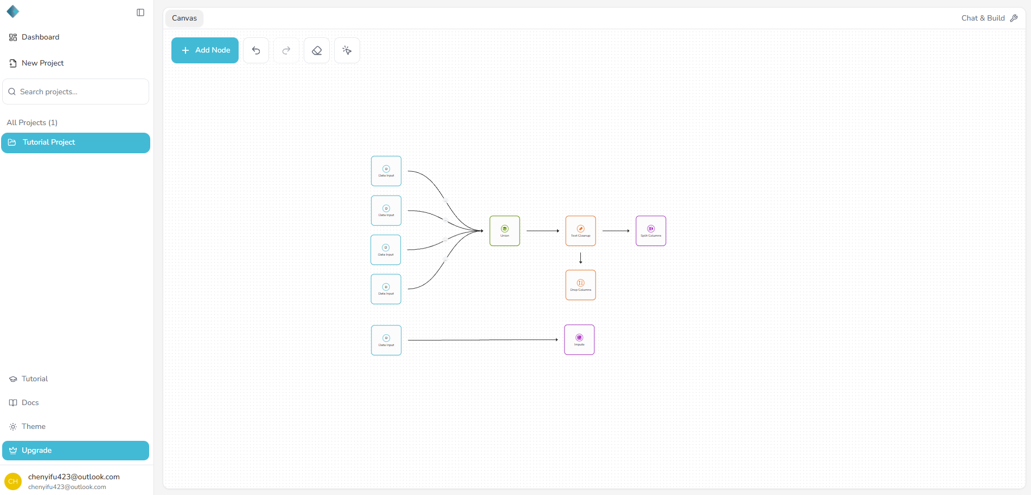
Task: Select the eraser tool in the toolbar
Action: (x=316, y=50)
